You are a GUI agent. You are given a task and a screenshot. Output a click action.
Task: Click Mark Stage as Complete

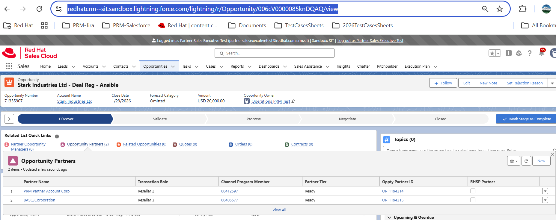point(526,119)
